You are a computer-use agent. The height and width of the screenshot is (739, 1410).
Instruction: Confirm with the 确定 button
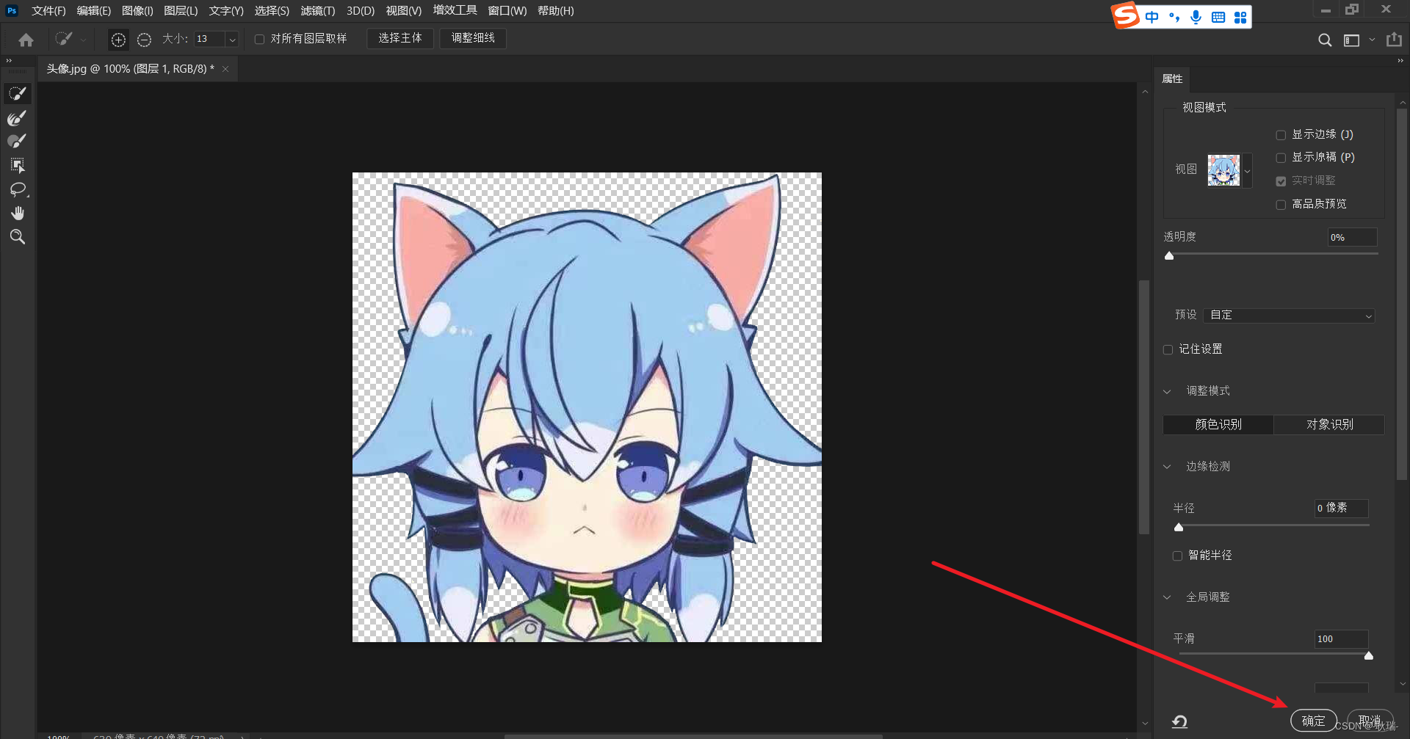tap(1313, 721)
